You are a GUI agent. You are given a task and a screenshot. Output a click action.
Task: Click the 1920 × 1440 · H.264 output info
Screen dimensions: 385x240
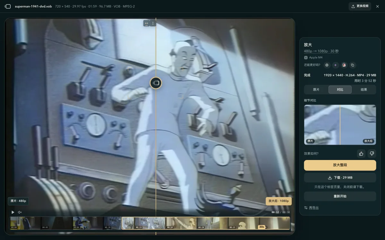click(350, 75)
